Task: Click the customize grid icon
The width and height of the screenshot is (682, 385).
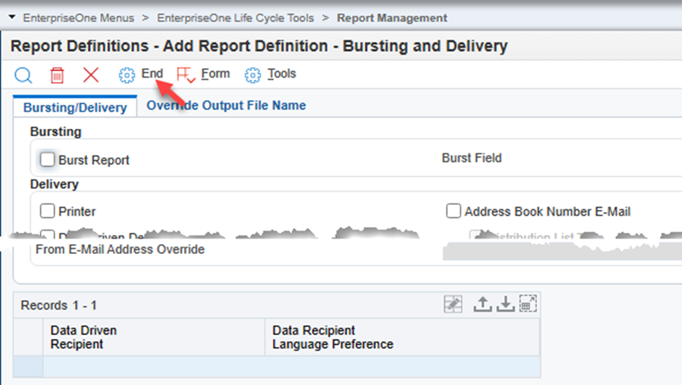Action: 453,304
